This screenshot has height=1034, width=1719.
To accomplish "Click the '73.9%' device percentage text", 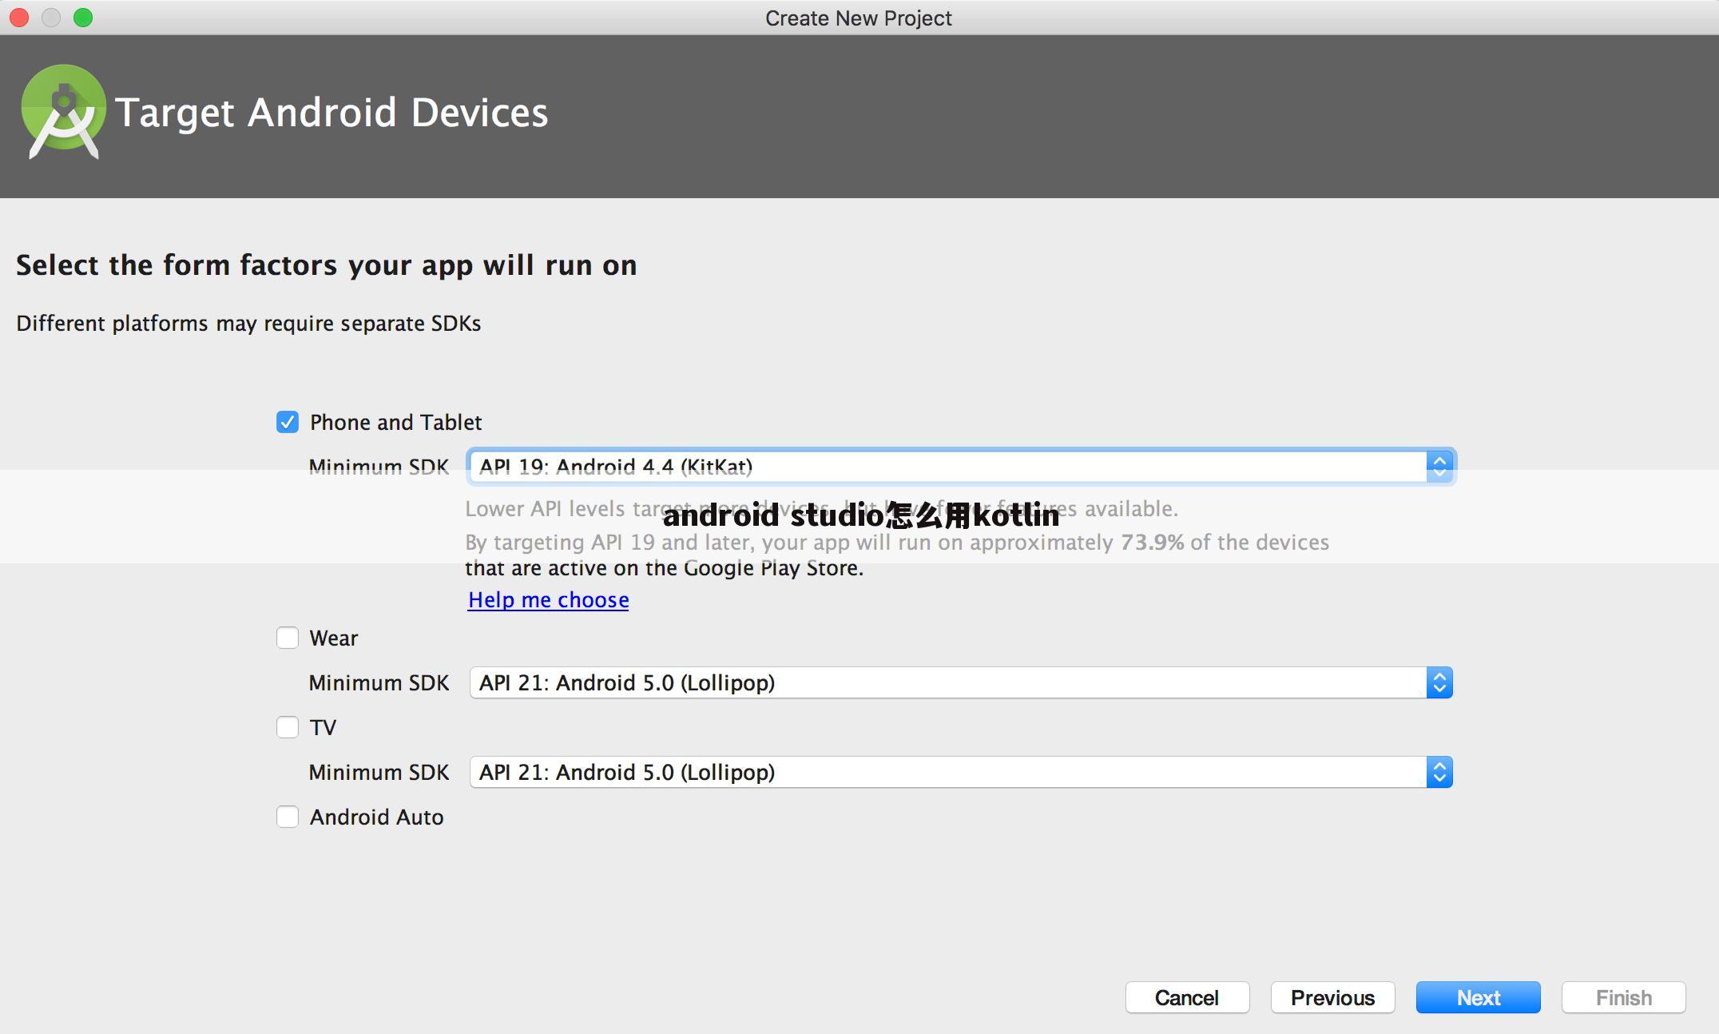I will click(1153, 542).
